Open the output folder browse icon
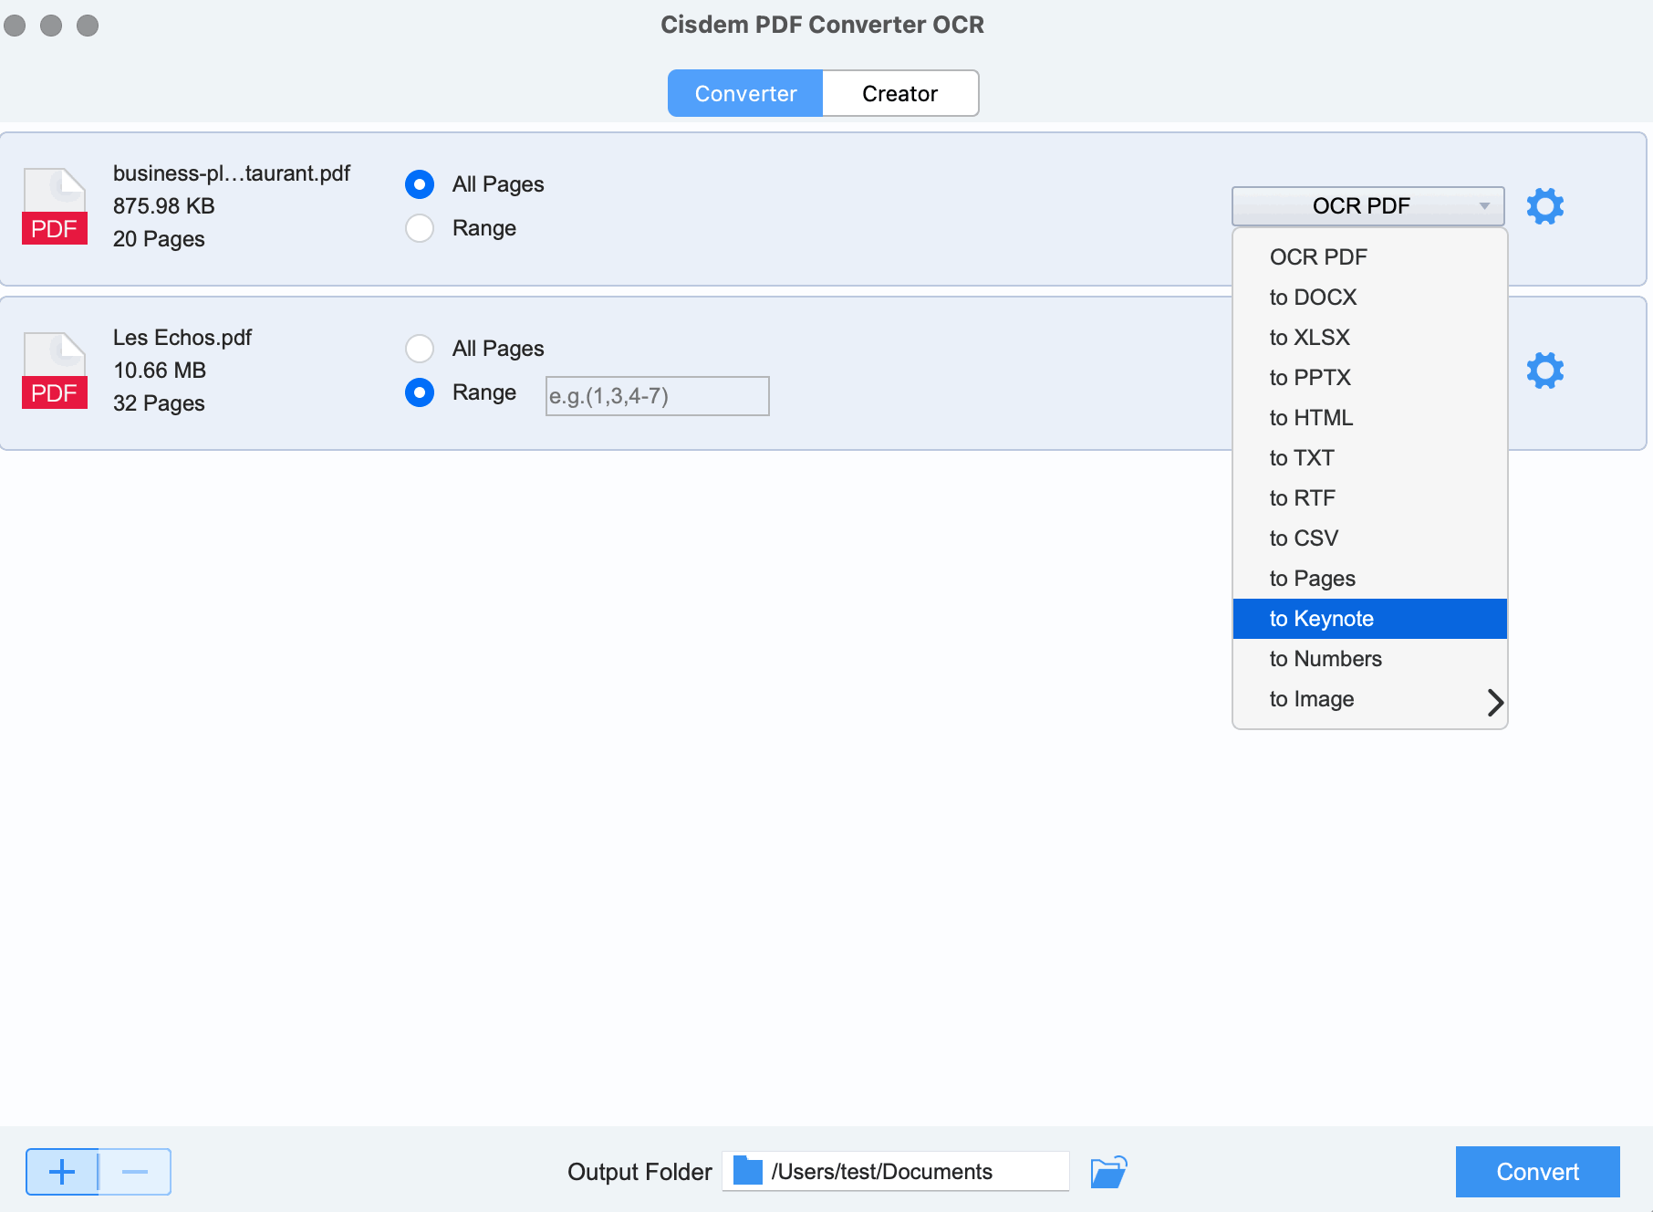The width and height of the screenshot is (1653, 1212). [x=1108, y=1172]
